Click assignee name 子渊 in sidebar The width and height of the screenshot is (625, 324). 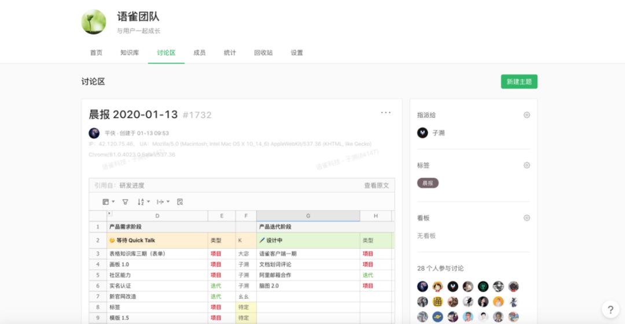pyautogui.click(x=439, y=133)
